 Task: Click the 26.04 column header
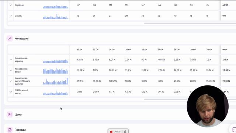(144, 50)
